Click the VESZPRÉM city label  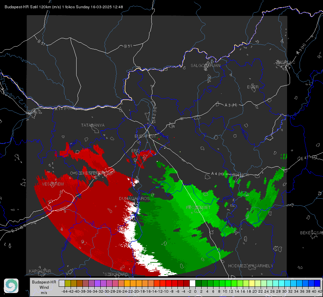coord(53,184)
